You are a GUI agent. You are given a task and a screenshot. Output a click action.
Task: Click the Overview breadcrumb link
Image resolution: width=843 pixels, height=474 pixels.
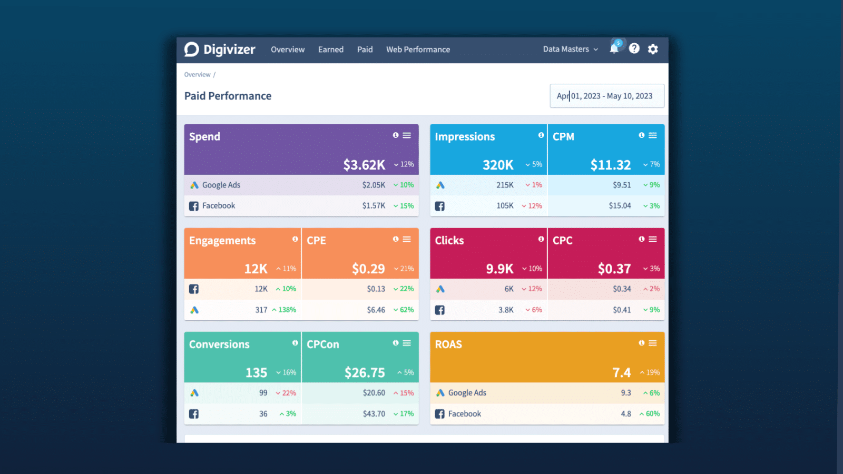pos(197,74)
